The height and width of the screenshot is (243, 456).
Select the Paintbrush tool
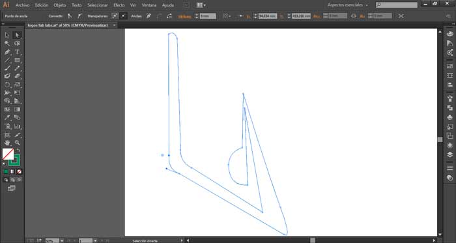click(7, 68)
